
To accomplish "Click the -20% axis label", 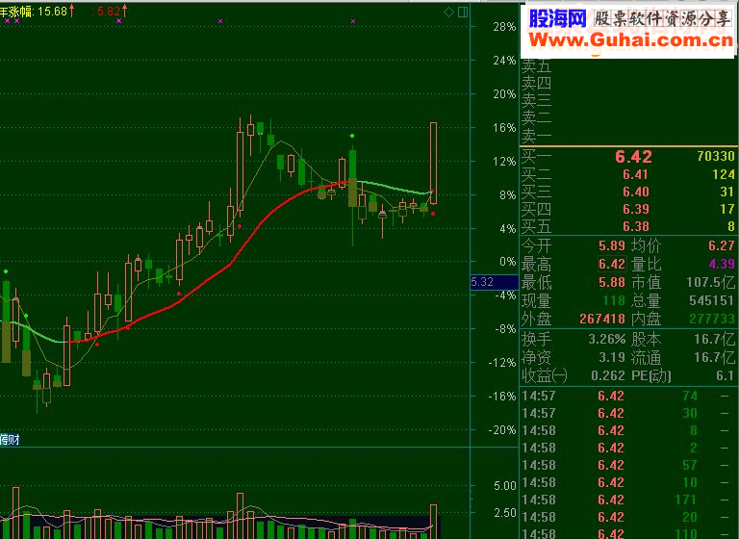I will pos(502,430).
